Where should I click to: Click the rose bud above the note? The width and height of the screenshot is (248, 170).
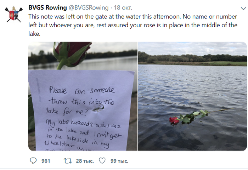pyautogui.click(x=73, y=52)
